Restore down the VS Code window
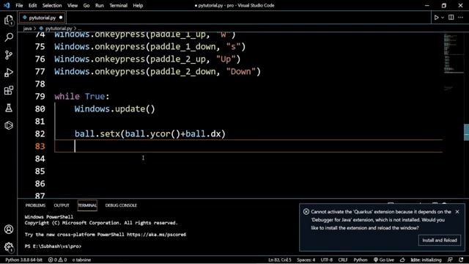 [443, 5]
